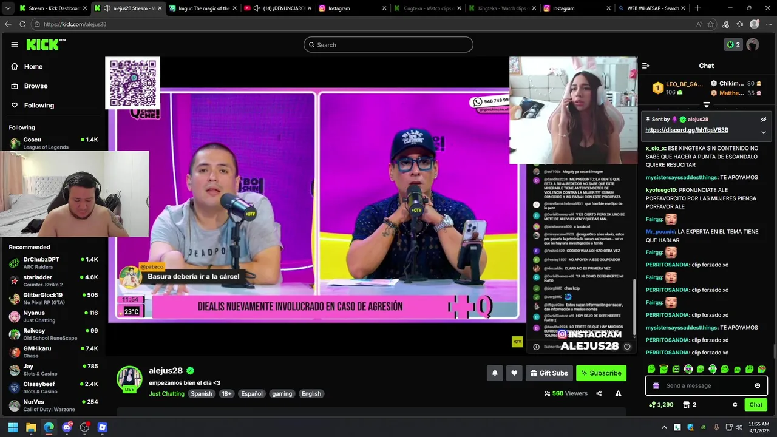777x437 pixels.
Task: Open the channel shop icon
Action: tap(686, 405)
